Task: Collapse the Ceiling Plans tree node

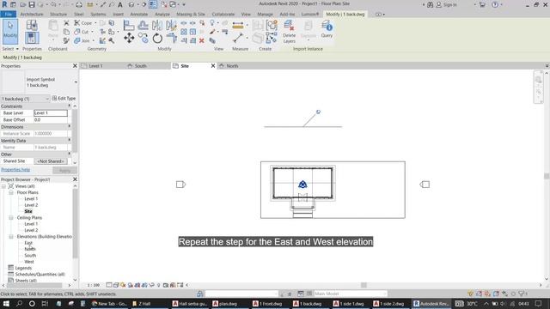Action: (11, 217)
